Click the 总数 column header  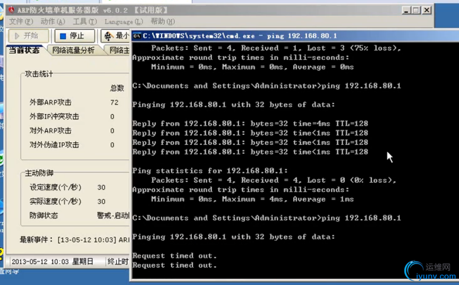pyautogui.click(x=117, y=88)
